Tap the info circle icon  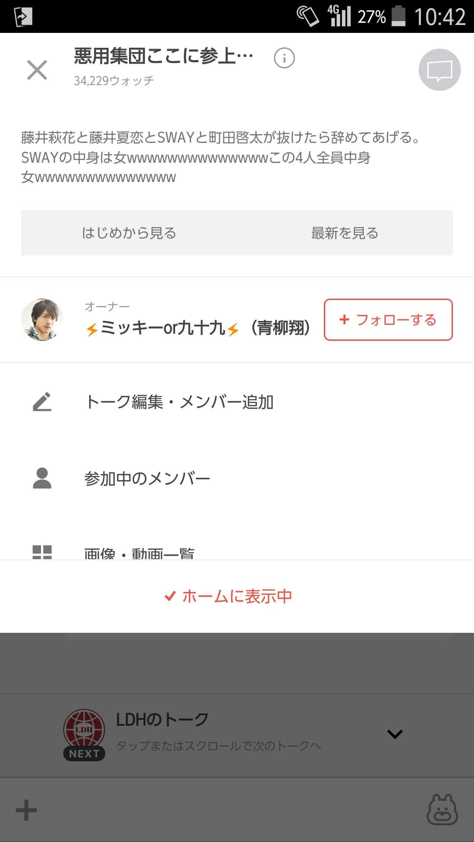(x=284, y=58)
